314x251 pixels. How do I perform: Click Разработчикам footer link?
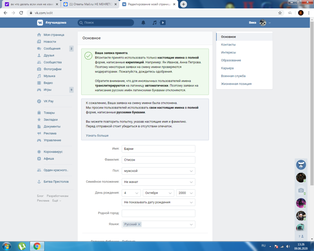(x=57, y=196)
